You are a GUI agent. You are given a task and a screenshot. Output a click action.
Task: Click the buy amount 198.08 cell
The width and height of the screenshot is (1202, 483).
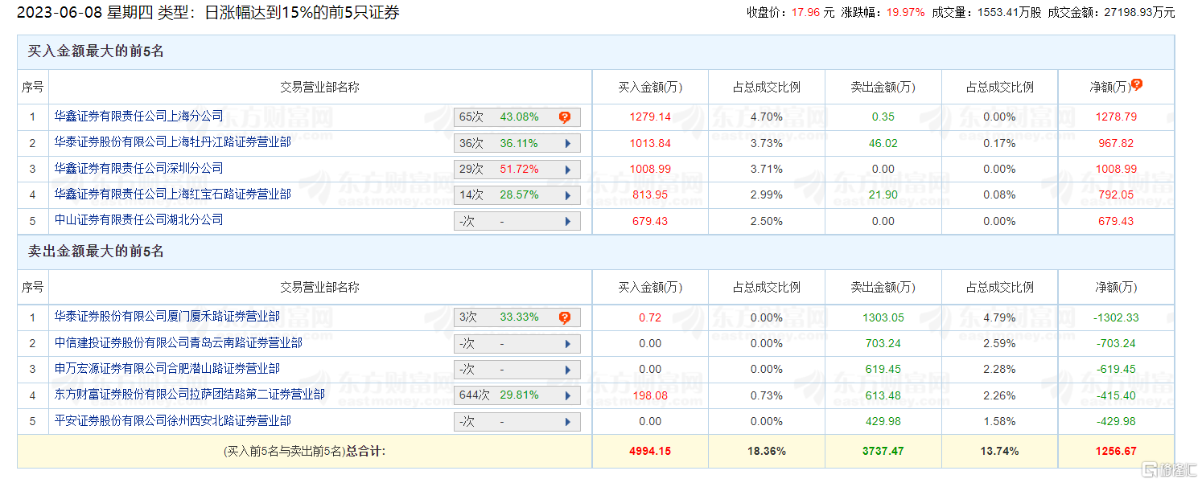pos(650,395)
